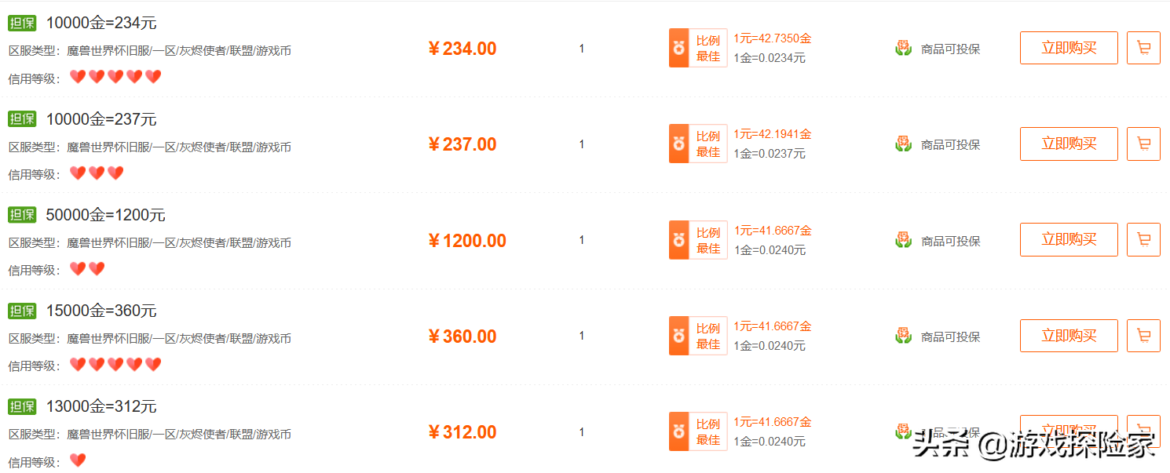Click the 商品可投保 text in 237元 row
Screen dimensions: 1170x473
tap(950, 144)
